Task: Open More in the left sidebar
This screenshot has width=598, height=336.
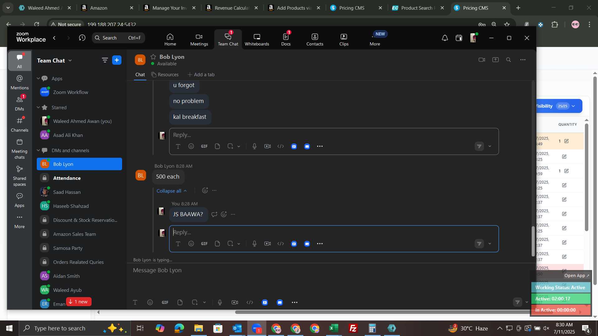Action: [19, 221]
